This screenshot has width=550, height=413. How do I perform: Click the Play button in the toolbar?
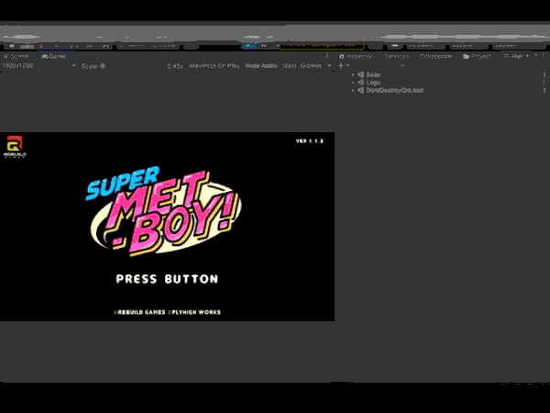tap(248, 45)
